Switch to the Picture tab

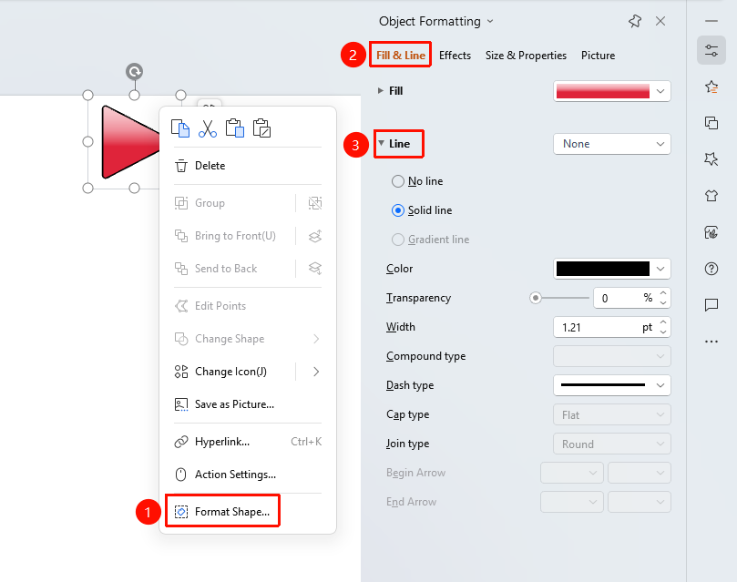(598, 56)
